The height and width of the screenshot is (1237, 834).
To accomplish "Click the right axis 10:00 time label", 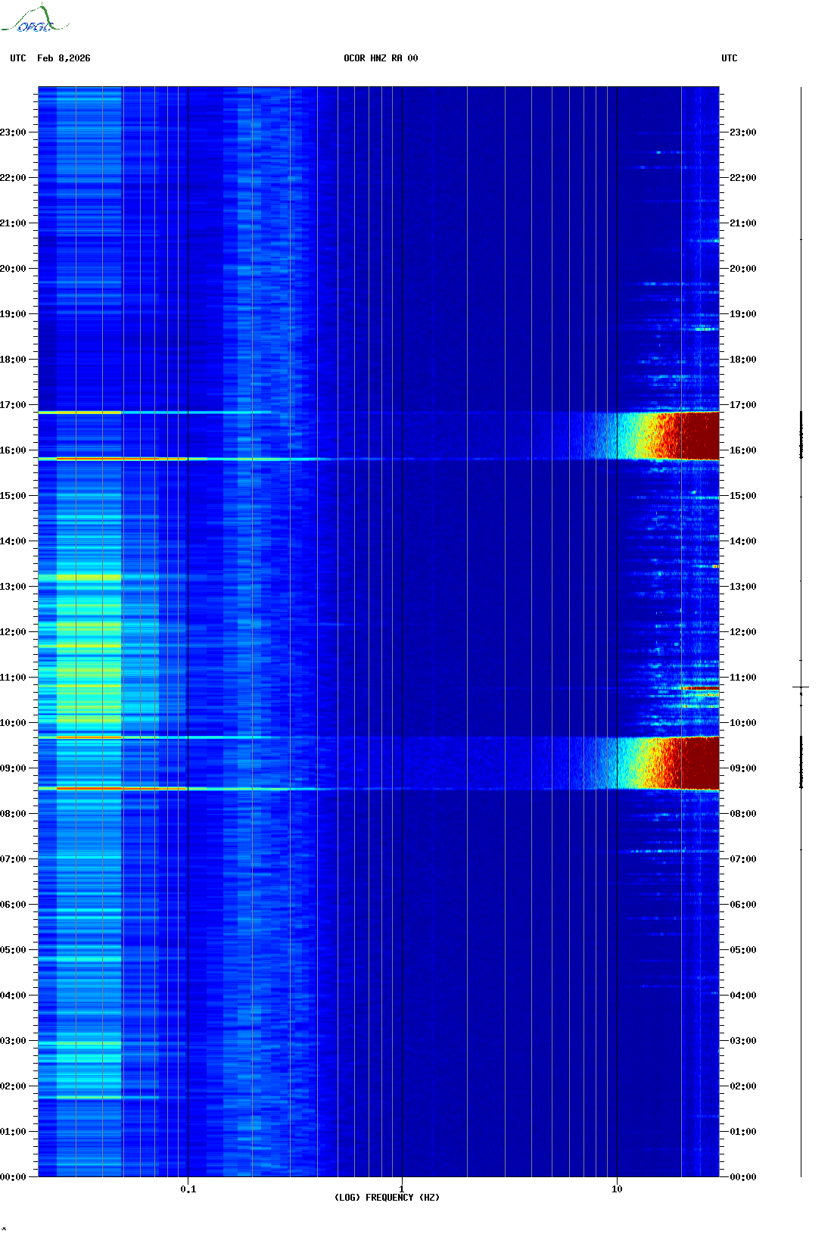I will (x=743, y=723).
